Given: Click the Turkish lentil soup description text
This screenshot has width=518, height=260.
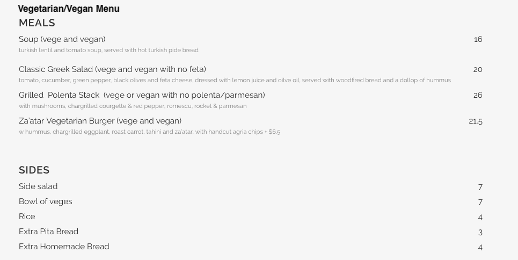Looking at the screenshot, I should pyautogui.click(x=108, y=50).
